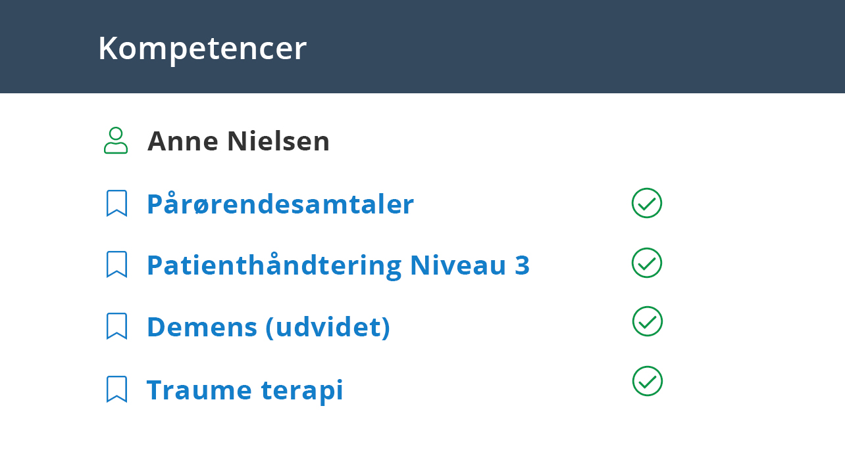
Task: Toggle the completed checkmark for Patienthåndtering Niveau 3
Action: point(647,263)
